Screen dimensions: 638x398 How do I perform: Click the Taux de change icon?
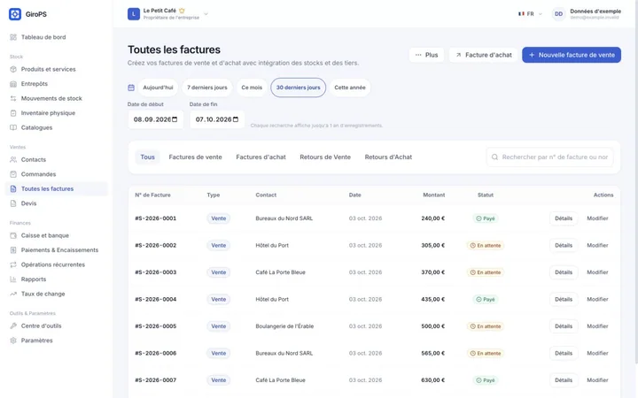click(13, 294)
